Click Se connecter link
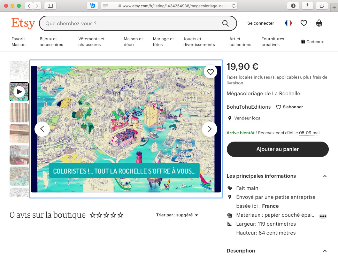338x264 pixels. click(x=261, y=23)
